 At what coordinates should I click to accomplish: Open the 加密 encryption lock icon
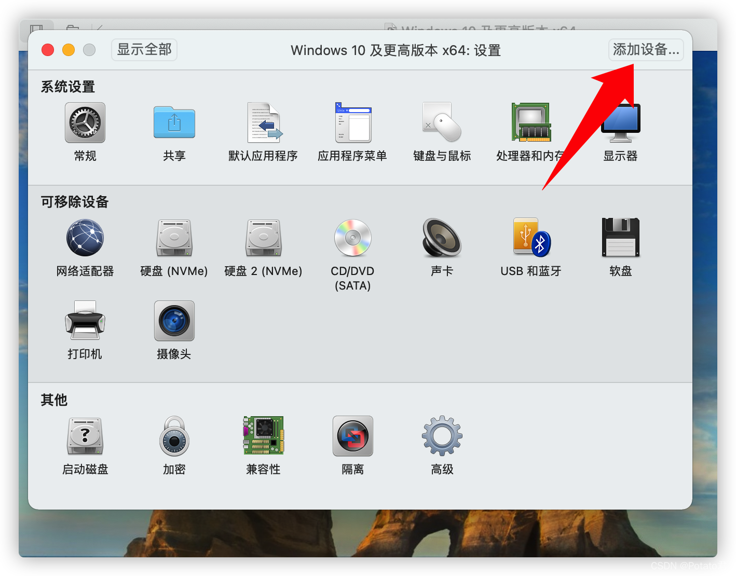(x=174, y=436)
